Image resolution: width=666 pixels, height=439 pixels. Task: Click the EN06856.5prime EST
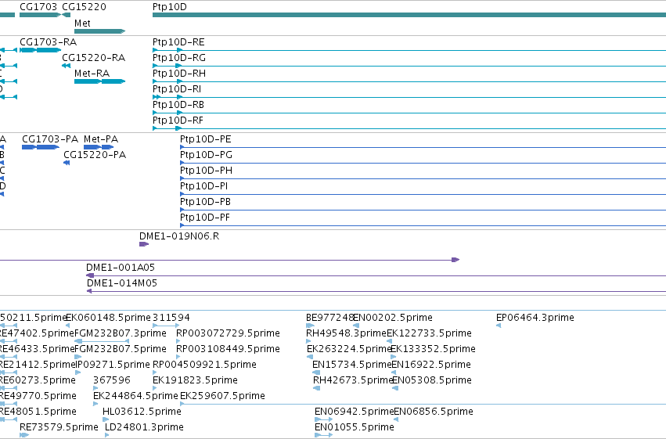pos(434,412)
